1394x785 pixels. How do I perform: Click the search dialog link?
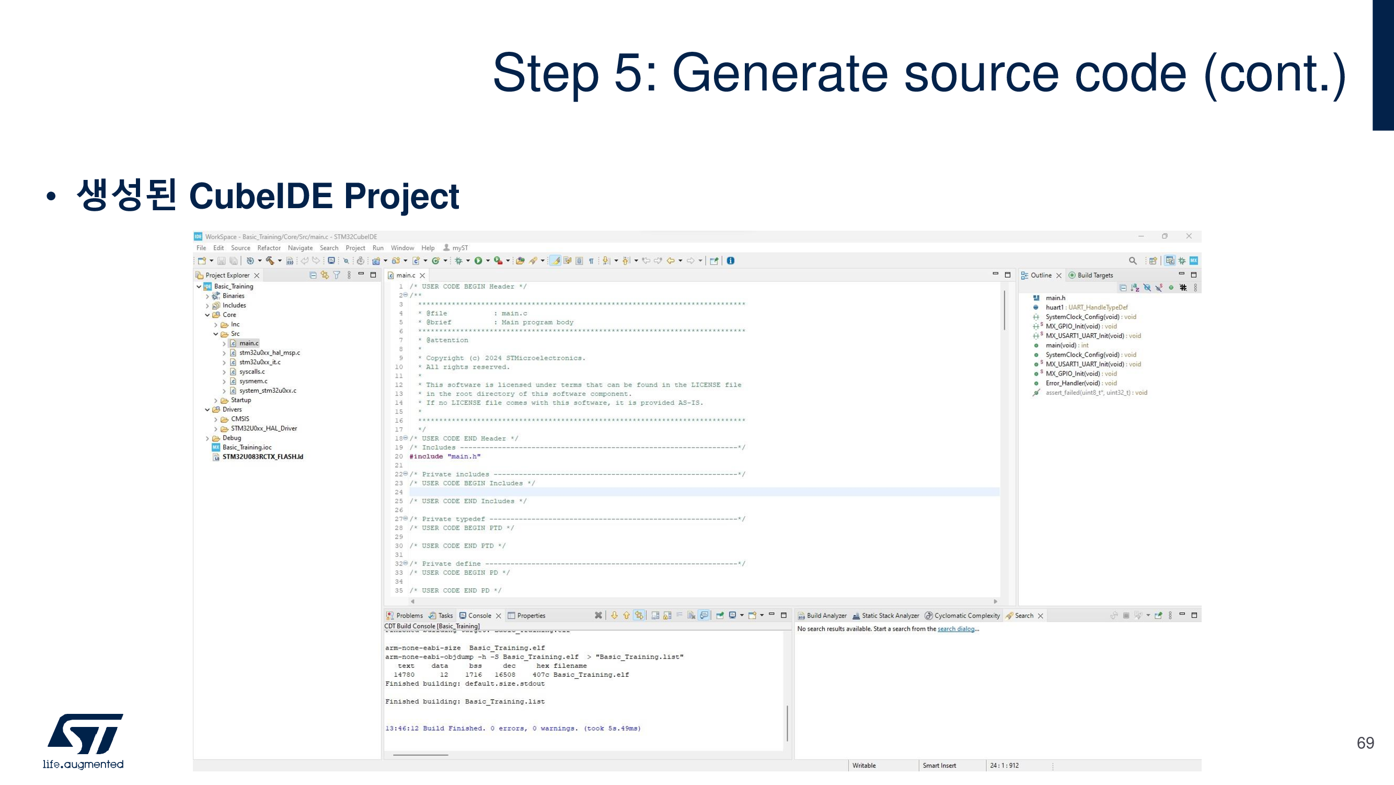pos(955,629)
